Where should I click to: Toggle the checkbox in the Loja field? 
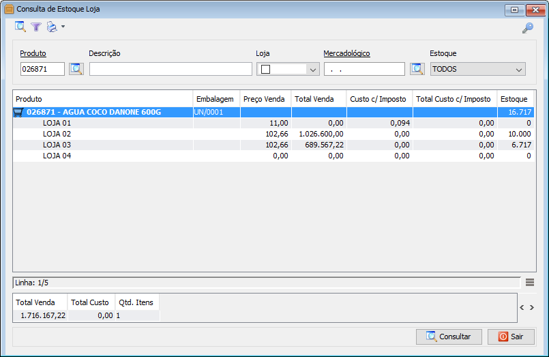click(266, 69)
